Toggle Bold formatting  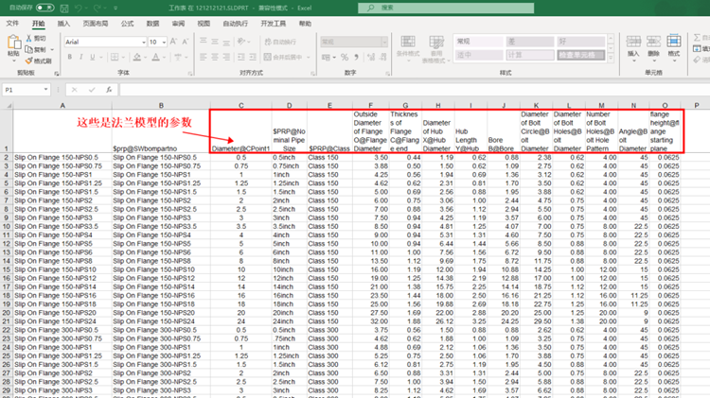click(x=70, y=57)
